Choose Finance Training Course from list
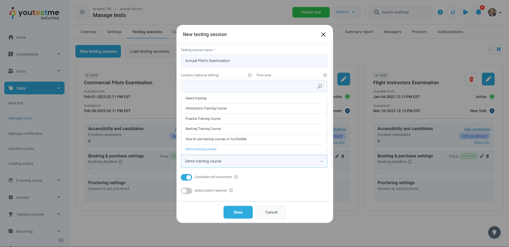The height and width of the screenshot is (247, 509). coord(203,119)
